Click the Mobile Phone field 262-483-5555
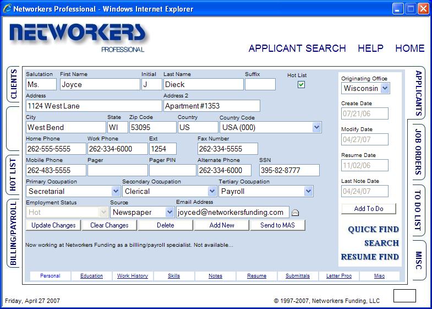 point(56,170)
